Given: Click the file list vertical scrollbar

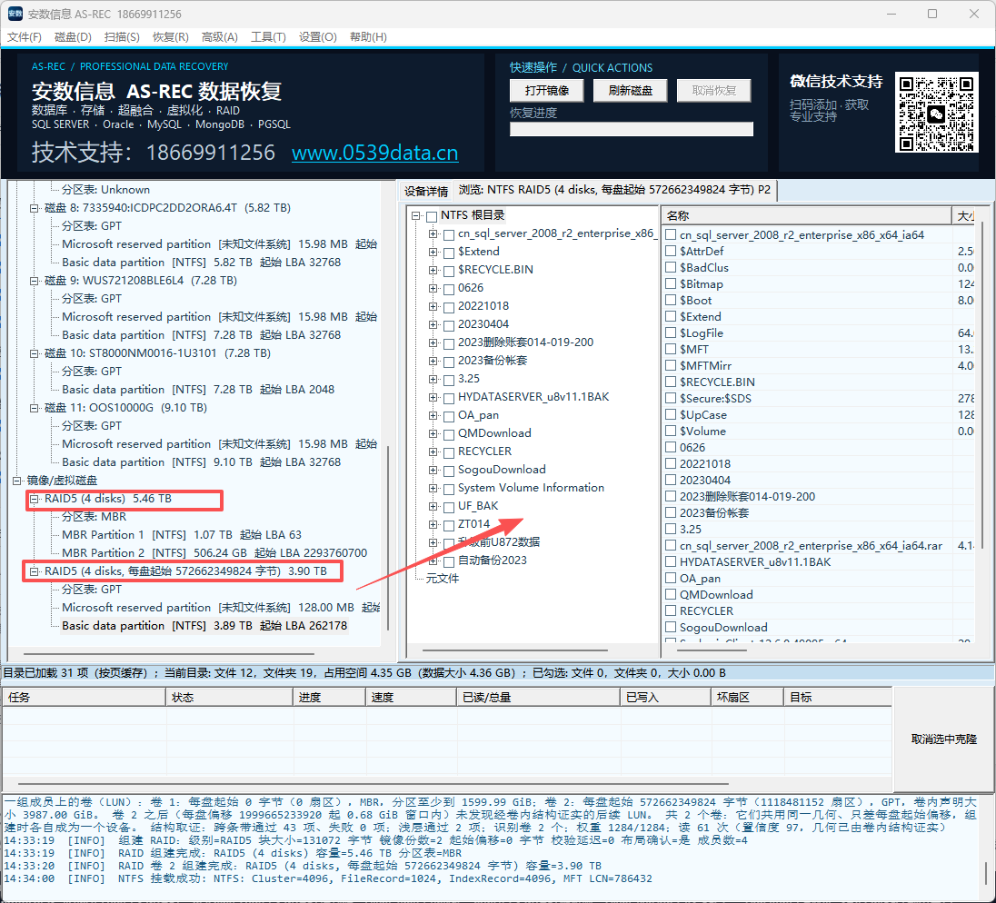Looking at the screenshot, I should 982,384.
